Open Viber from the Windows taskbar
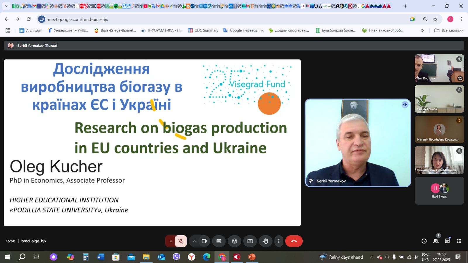The height and width of the screenshot is (263, 468). coord(176,257)
